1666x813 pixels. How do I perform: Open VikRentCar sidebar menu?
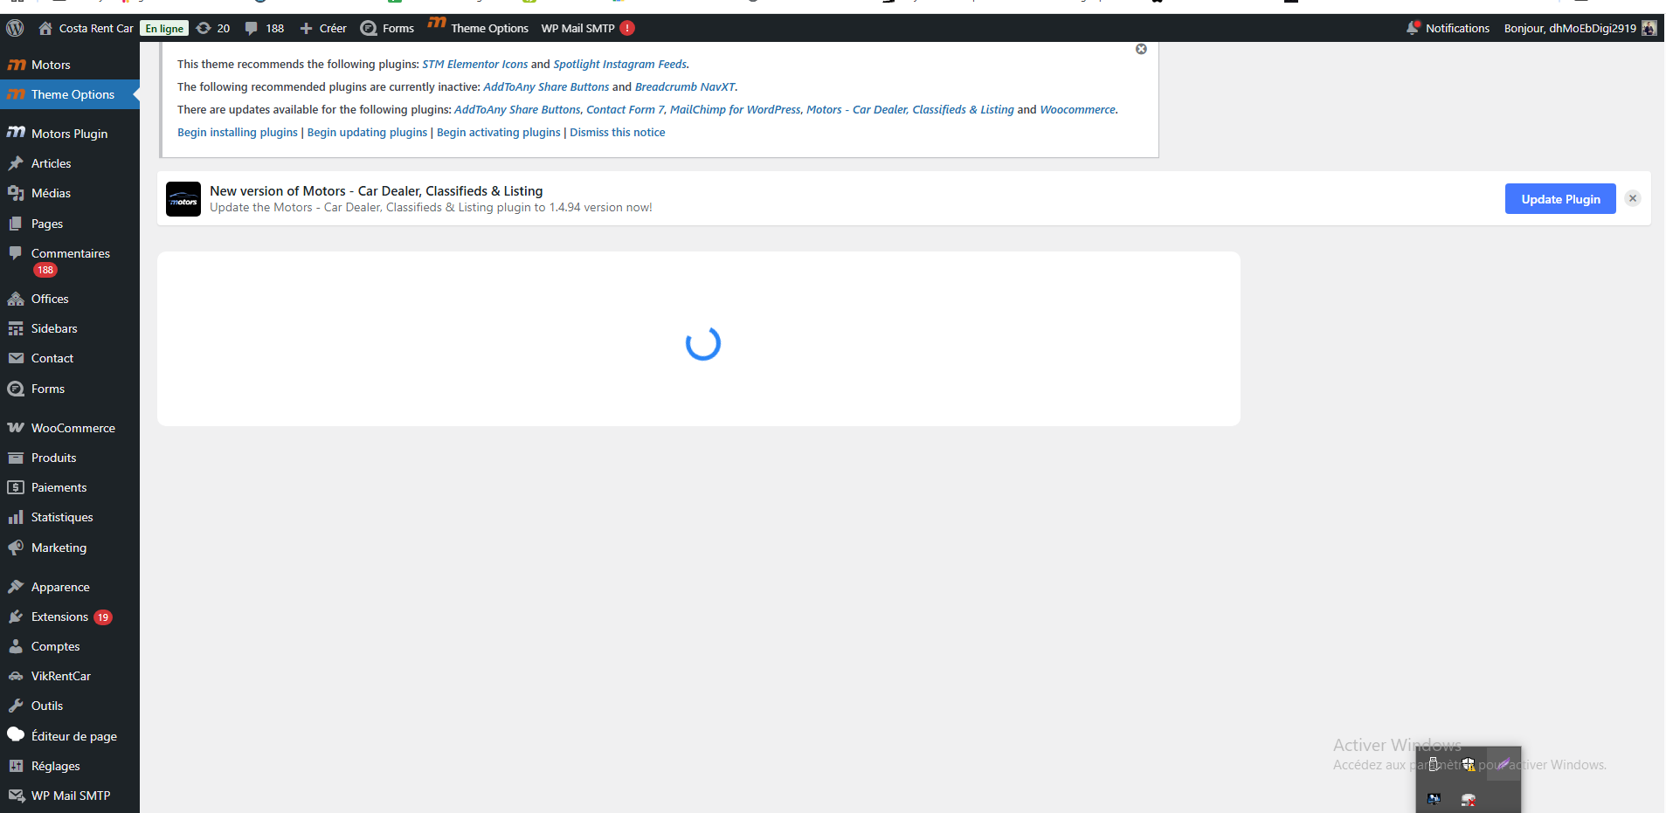[60, 676]
